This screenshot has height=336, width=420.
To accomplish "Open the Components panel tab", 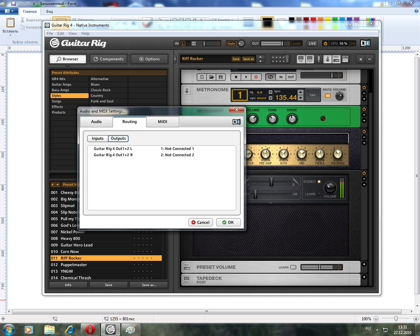I will pyautogui.click(x=109, y=59).
